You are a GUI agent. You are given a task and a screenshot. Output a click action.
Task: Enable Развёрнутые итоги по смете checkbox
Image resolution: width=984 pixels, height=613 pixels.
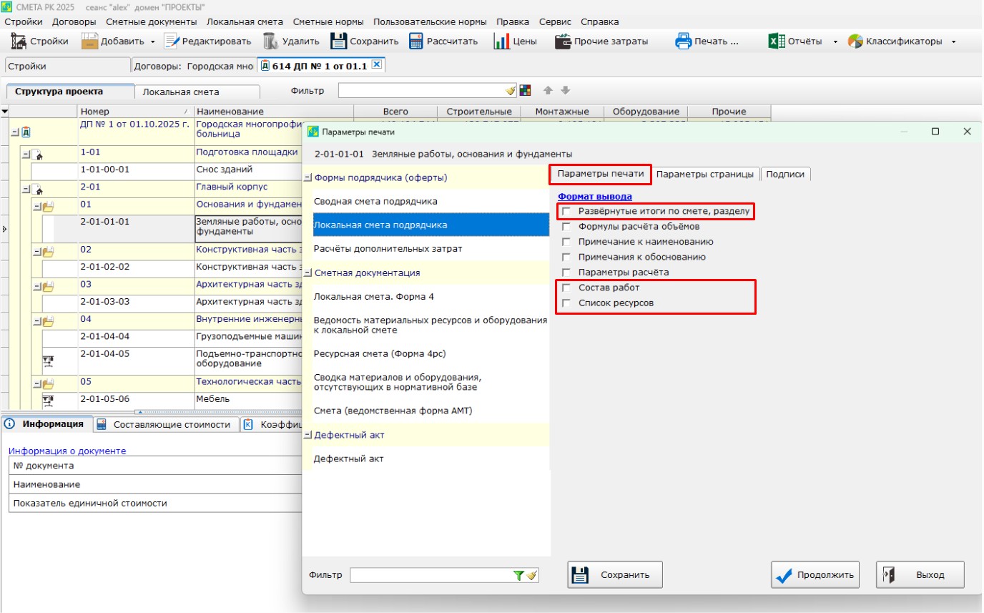point(566,212)
